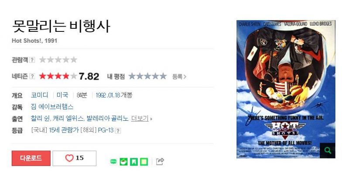The width and height of the screenshot is (349, 184).
Task: Click the rating grade help question icon
Action: pos(118,131)
